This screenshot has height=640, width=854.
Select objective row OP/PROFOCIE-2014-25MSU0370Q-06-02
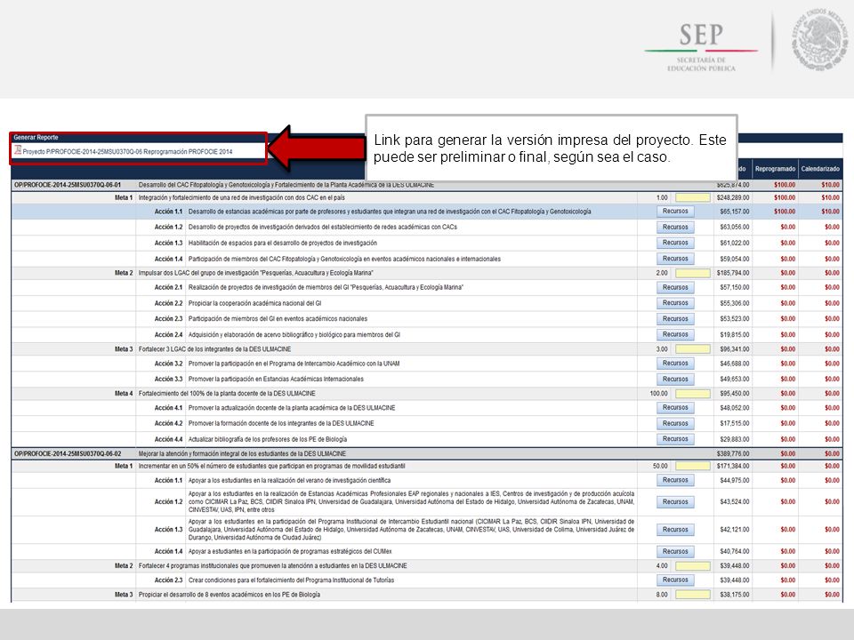click(x=426, y=453)
